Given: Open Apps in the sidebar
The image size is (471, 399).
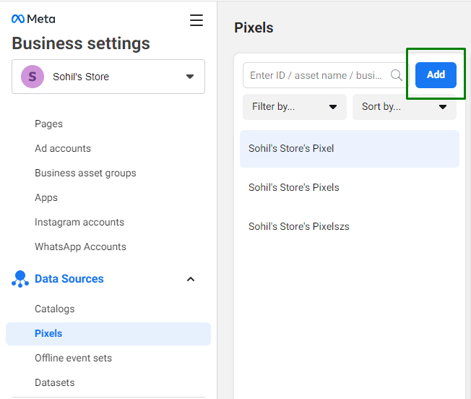Looking at the screenshot, I should (x=46, y=198).
